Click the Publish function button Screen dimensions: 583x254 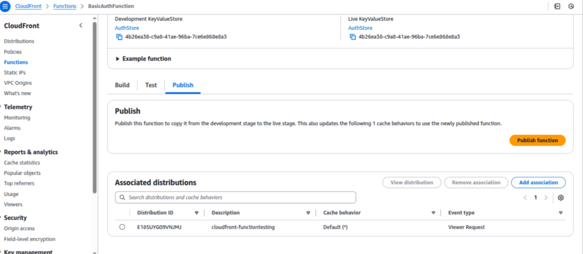tap(537, 140)
